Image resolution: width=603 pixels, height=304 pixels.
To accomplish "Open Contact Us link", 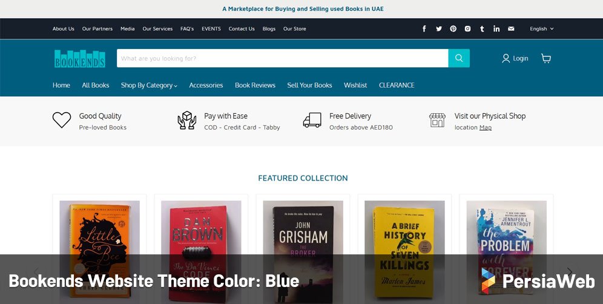I will click(242, 29).
